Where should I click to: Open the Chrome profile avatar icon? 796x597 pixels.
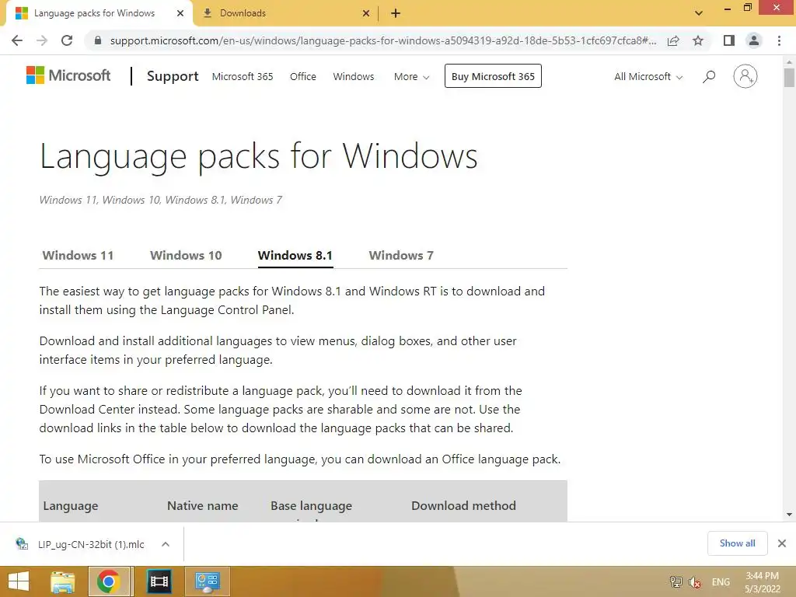tap(754, 40)
